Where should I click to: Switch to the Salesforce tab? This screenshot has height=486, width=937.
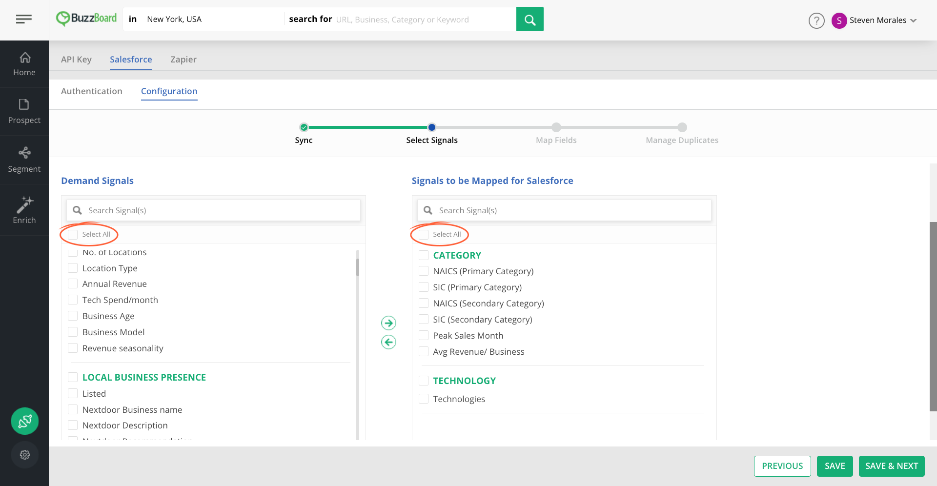[x=131, y=60]
